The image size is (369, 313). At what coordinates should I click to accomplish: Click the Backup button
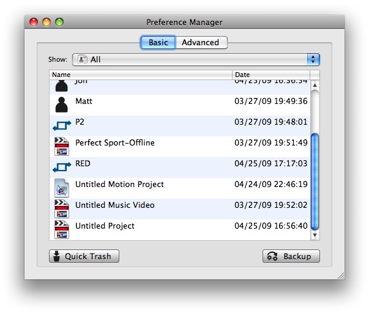click(291, 256)
